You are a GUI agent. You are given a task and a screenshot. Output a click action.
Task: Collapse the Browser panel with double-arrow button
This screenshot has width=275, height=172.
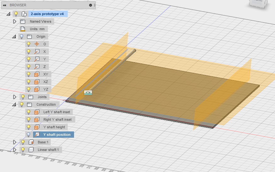point(5,5)
